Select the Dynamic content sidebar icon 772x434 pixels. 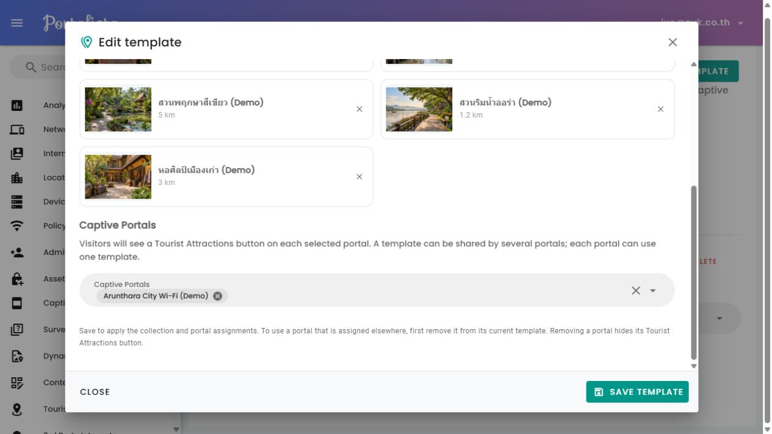17,356
